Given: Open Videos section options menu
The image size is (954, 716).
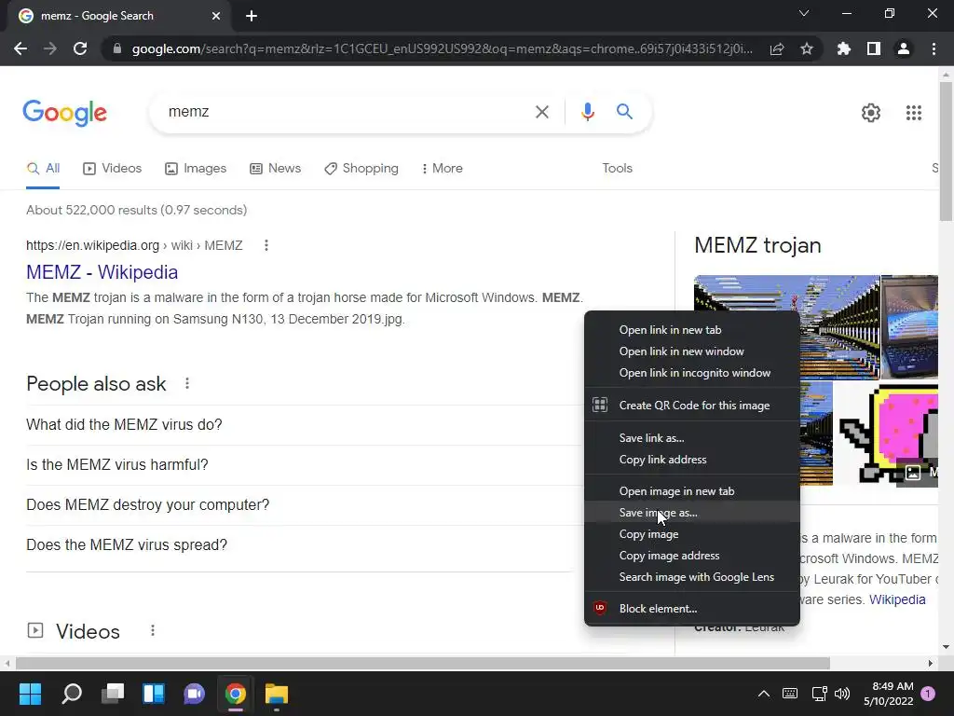Looking at the screenshot, I should point(153,631).
